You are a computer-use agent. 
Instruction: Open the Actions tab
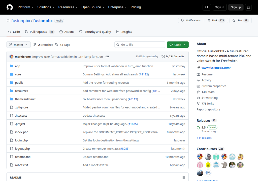point(67,32)
